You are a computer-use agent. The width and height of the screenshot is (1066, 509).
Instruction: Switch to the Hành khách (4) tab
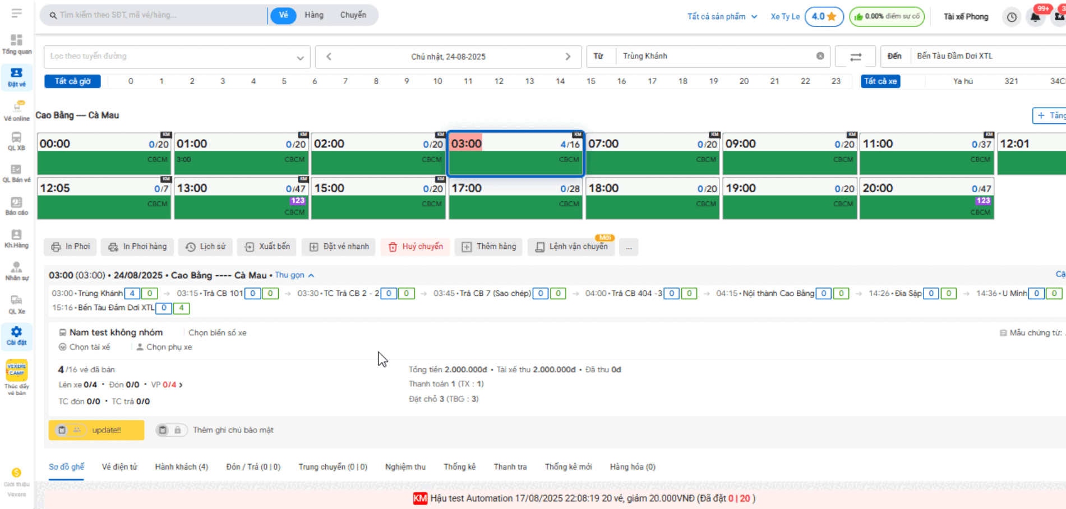(181, 467)
